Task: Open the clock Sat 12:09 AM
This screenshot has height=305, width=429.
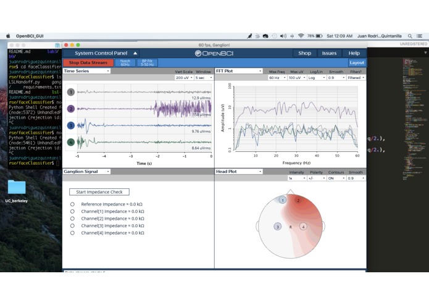Action: [339, 36]
